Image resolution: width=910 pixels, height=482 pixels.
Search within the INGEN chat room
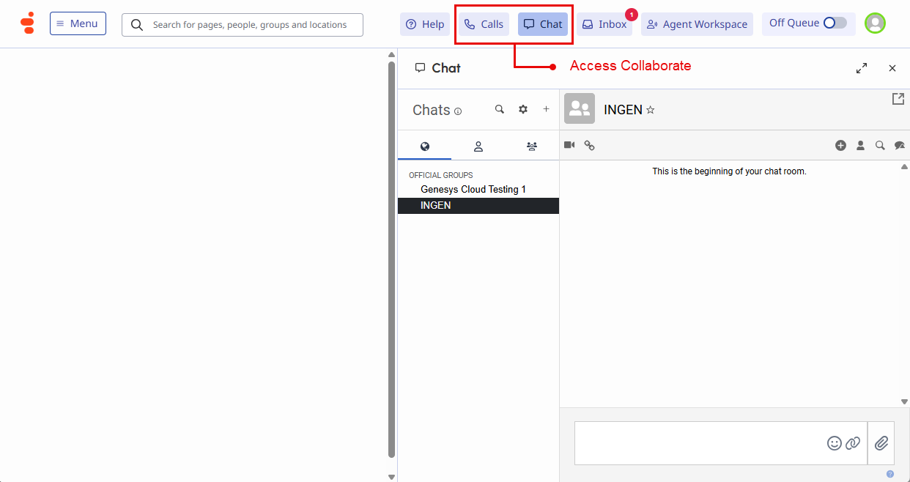coord(880,146)
